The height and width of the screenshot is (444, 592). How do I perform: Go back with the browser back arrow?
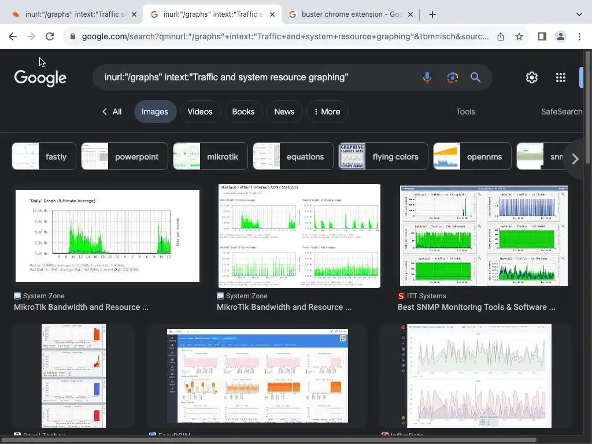[x=13, y=36]
